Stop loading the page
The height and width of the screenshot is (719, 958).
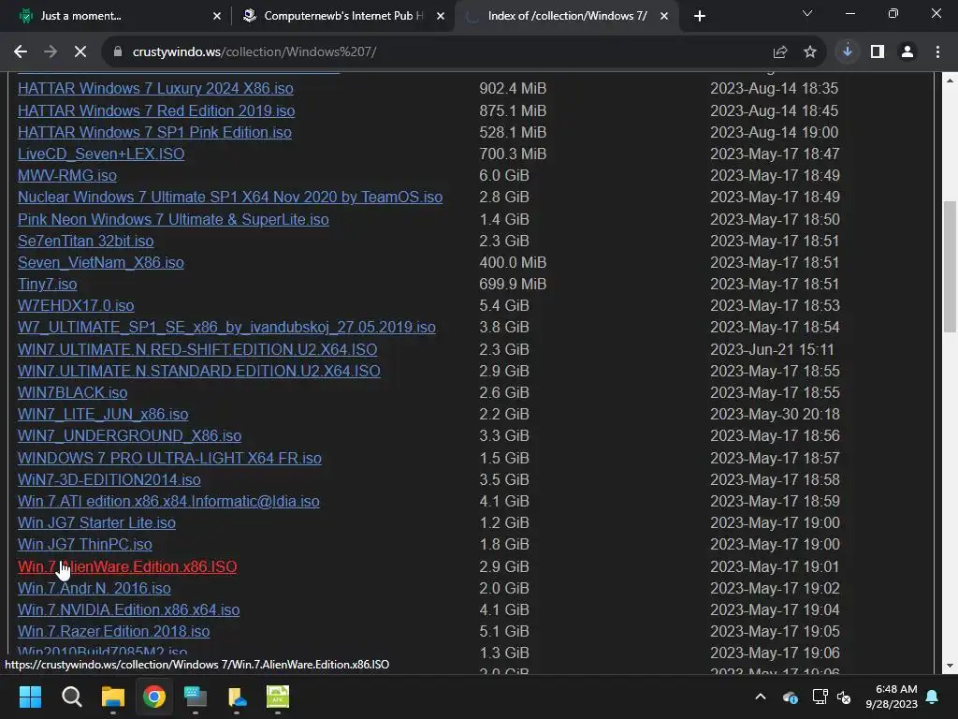[80, 52]
